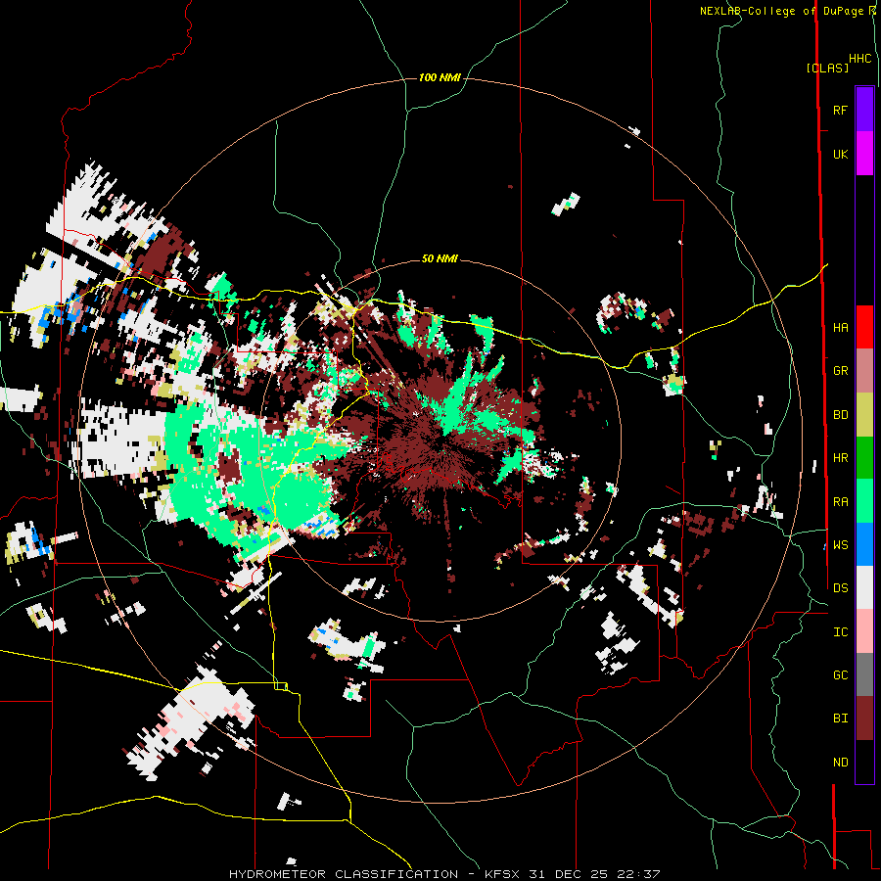Select the BD yellow legend block
Image resolution: width=881 pixels, height=881 pixels.
864,414
